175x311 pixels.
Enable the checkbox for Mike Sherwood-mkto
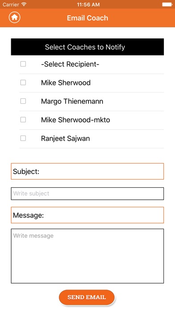tap(23, 120)
